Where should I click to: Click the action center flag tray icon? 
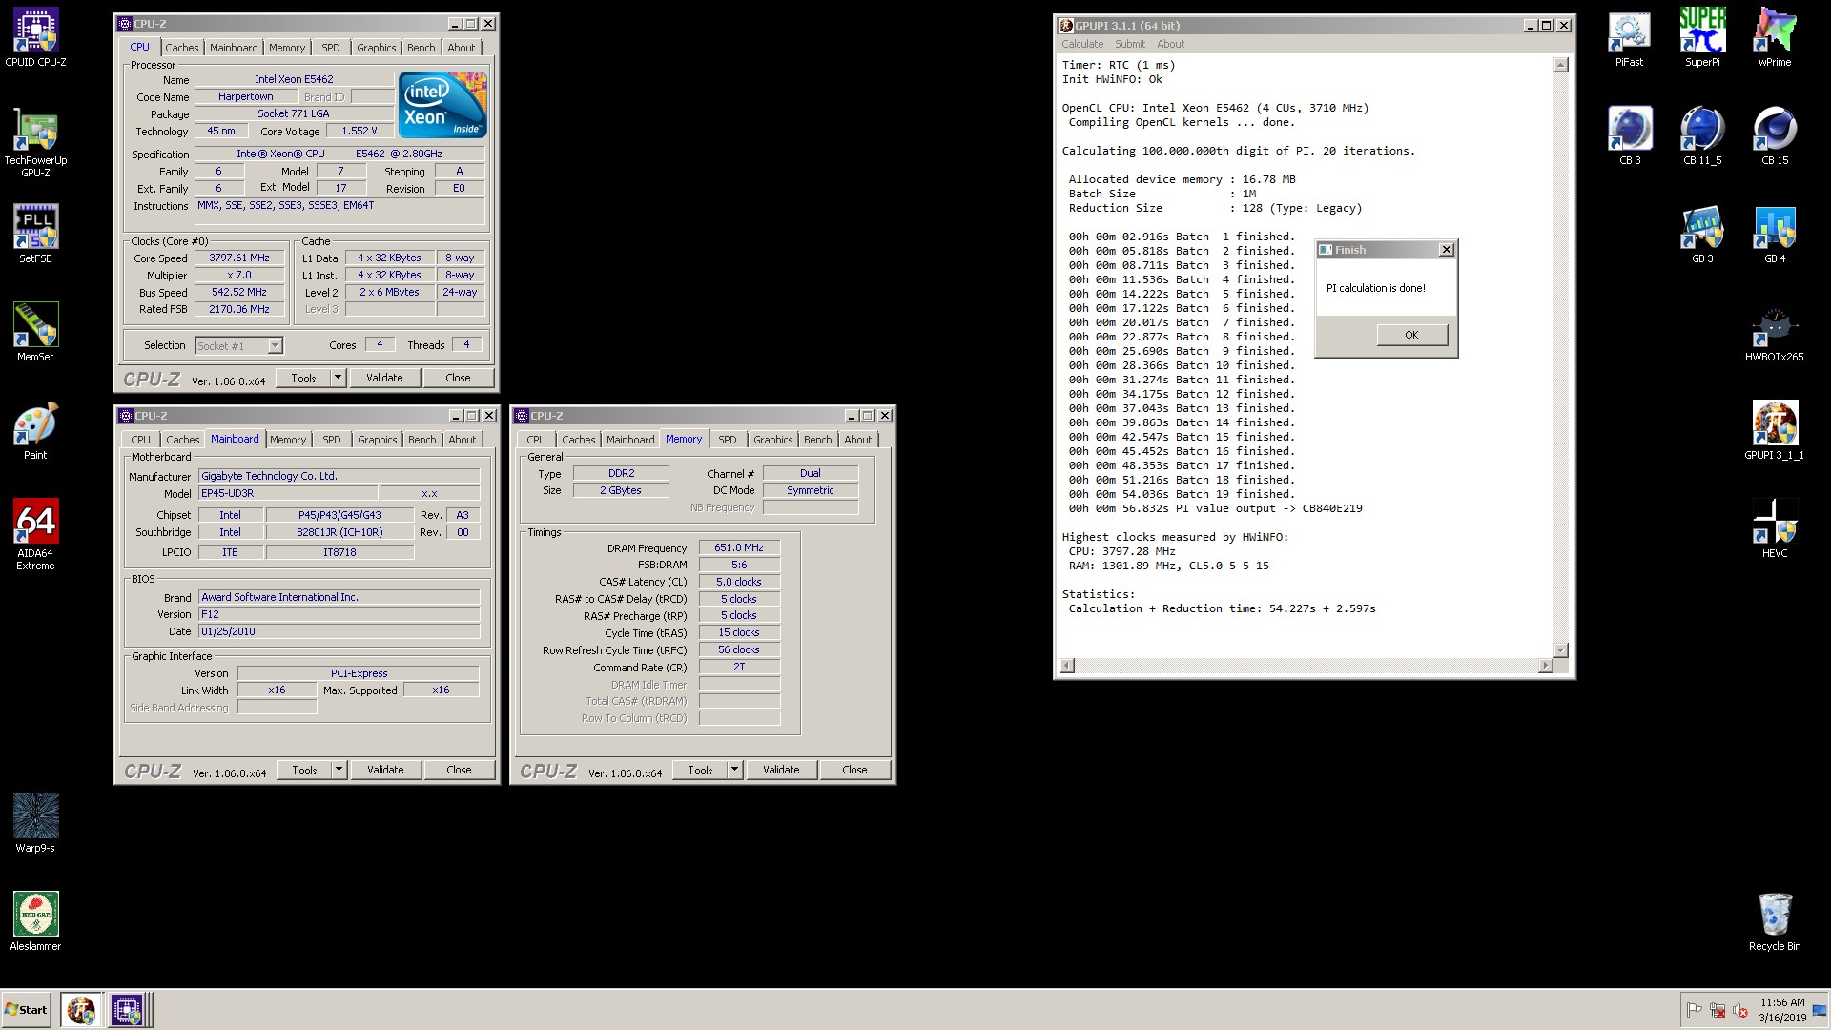(x=1695, y=1010)
